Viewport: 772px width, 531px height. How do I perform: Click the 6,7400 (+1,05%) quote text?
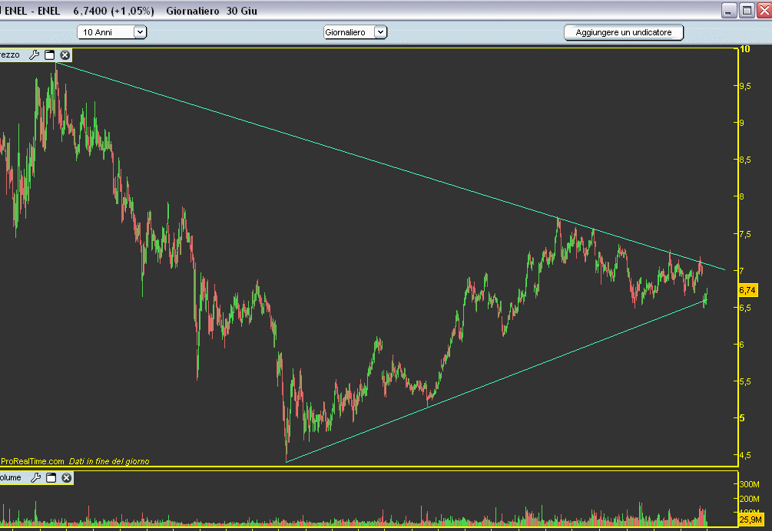[114, 11]
